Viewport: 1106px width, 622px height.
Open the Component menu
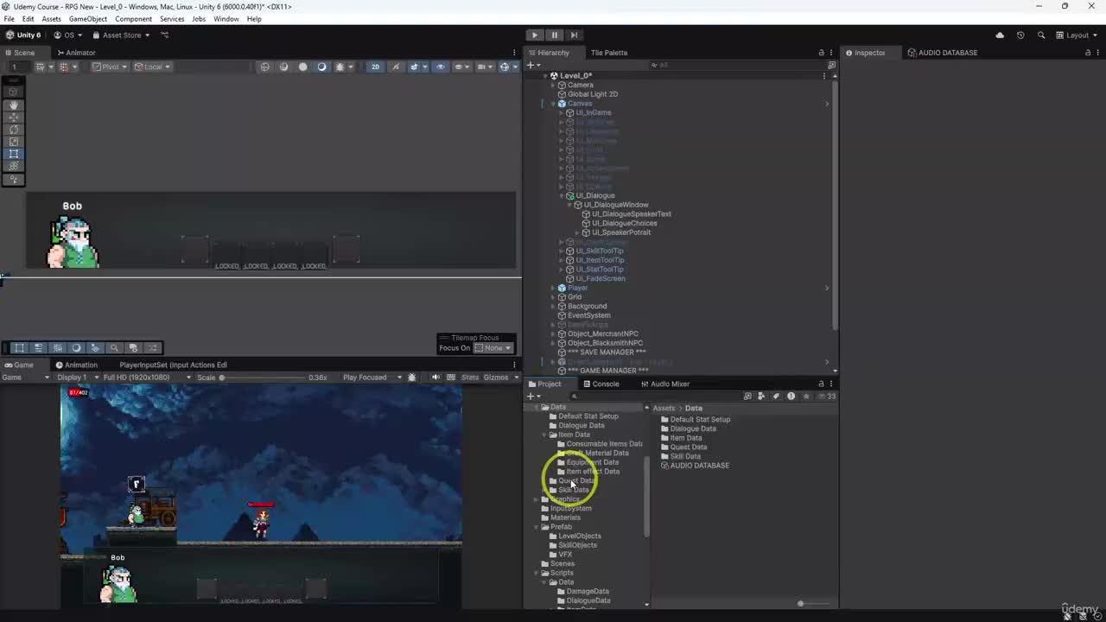tap(133, 19)
